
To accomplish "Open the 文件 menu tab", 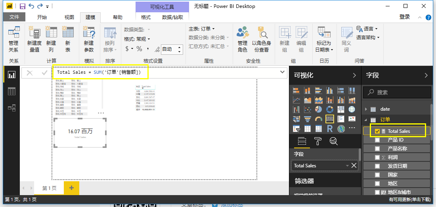I will [14, 17].
